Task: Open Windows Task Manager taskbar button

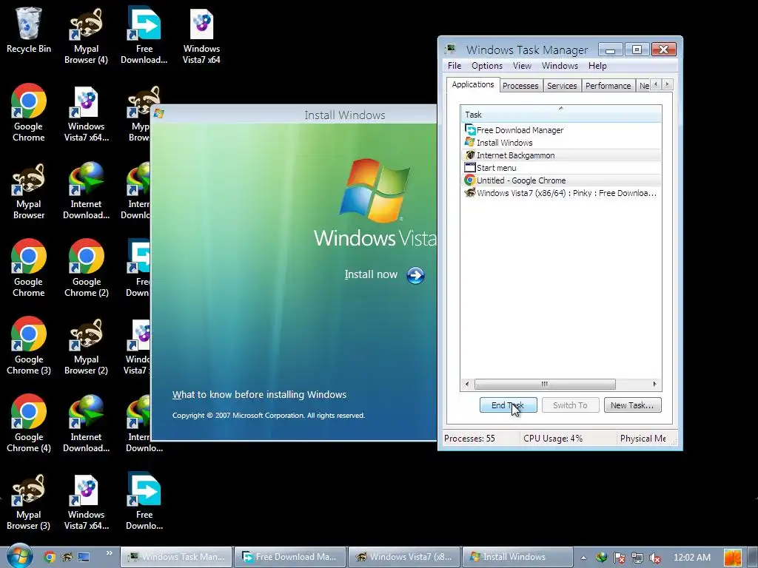Action: 176,557
